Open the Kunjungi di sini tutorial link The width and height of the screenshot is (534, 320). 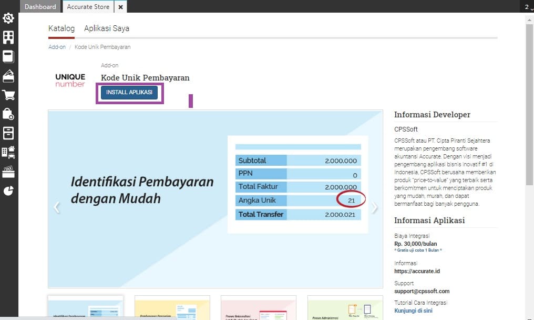click(414, 311)
